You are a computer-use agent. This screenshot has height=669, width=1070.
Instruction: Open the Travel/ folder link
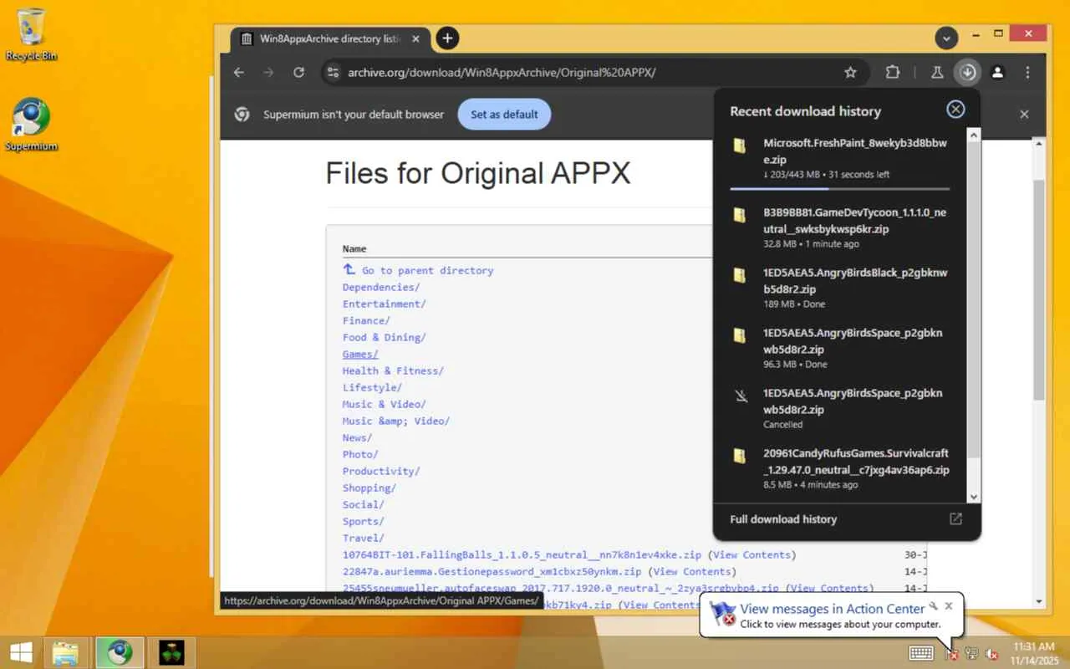point(363,538)
